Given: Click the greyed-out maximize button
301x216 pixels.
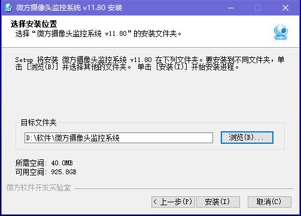Looking at the screenshot, I should tap(258, 8).
